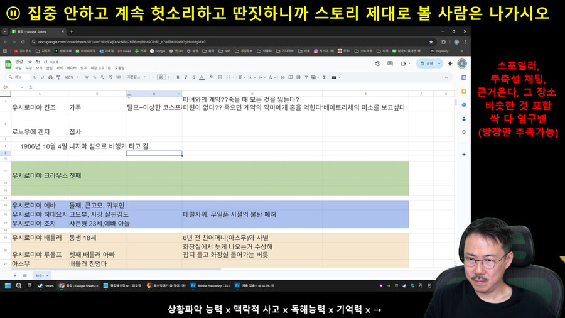The height and width of the screenshot is (318, 565).
Task: Open version history clock icon
Action: (x=378, y=63)
